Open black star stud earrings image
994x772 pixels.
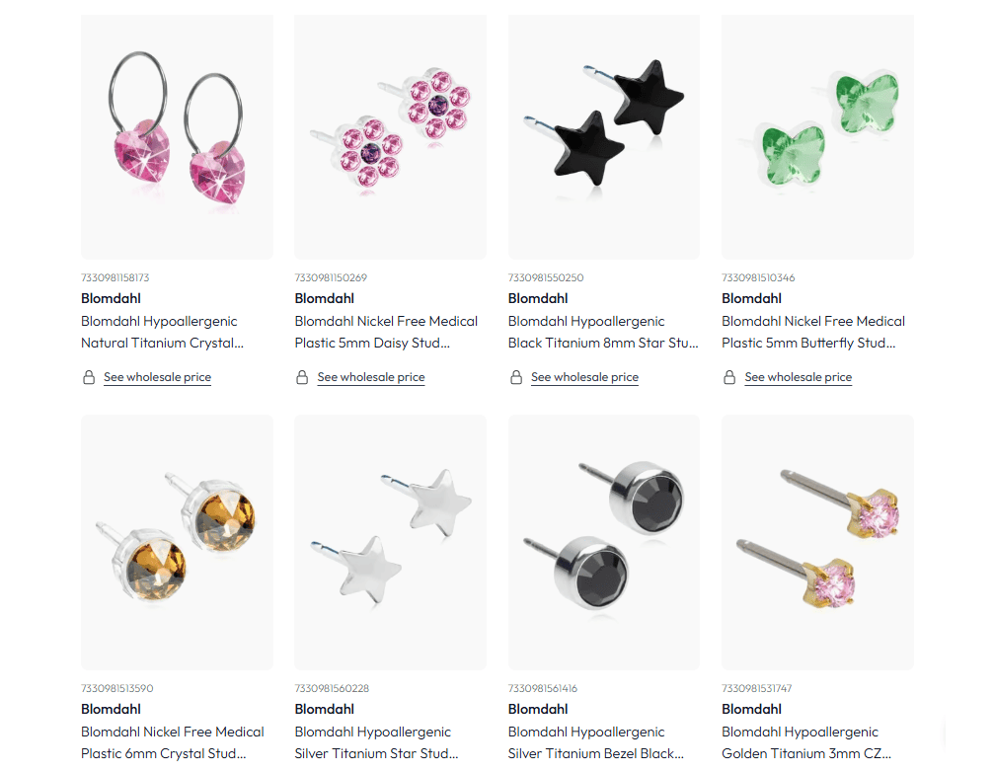coord(604,137)
